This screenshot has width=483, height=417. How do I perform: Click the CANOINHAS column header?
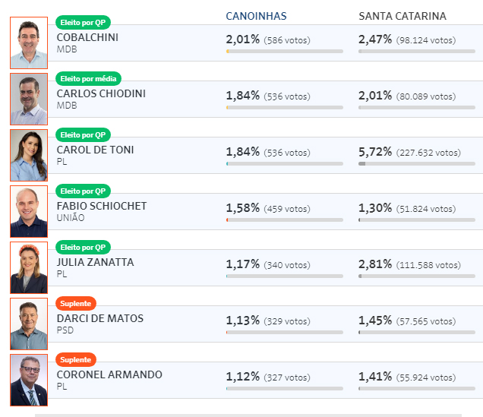256,16
